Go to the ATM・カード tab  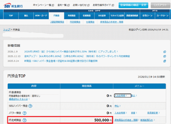point(41,16)
